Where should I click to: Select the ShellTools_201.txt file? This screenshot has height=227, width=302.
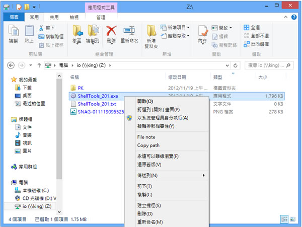tap(97, 104)
